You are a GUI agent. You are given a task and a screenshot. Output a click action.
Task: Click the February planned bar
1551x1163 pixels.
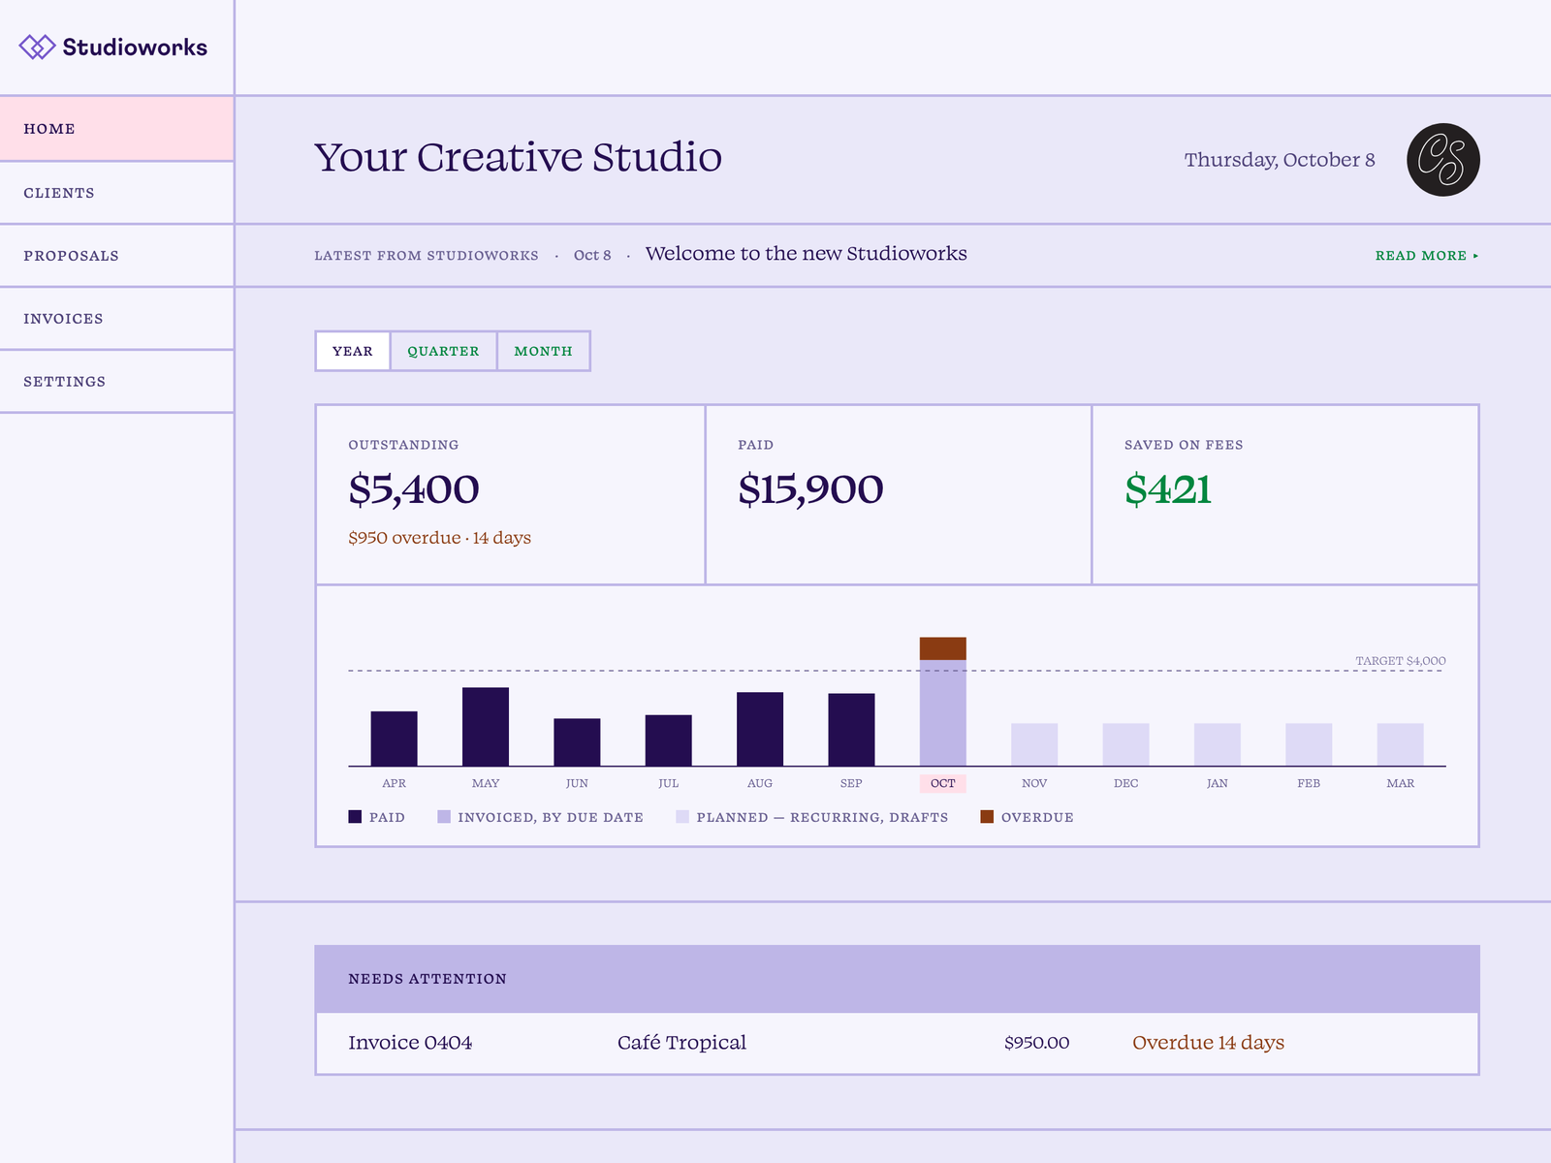(x=1309, y=744)
